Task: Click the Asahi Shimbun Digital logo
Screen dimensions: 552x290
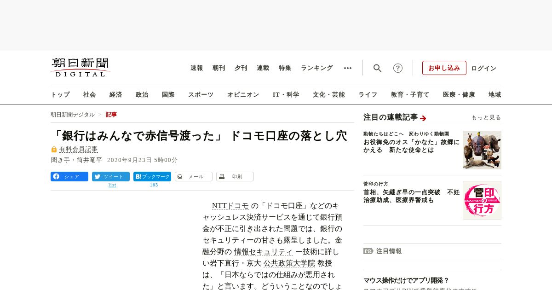Action: (80, 68)
